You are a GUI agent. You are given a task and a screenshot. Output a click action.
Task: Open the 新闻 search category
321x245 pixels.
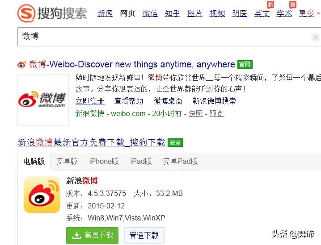[x=105, y=13]
